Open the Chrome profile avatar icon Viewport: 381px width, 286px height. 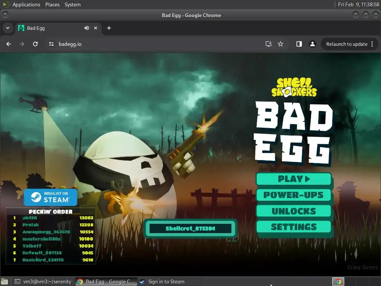[313, 44]
